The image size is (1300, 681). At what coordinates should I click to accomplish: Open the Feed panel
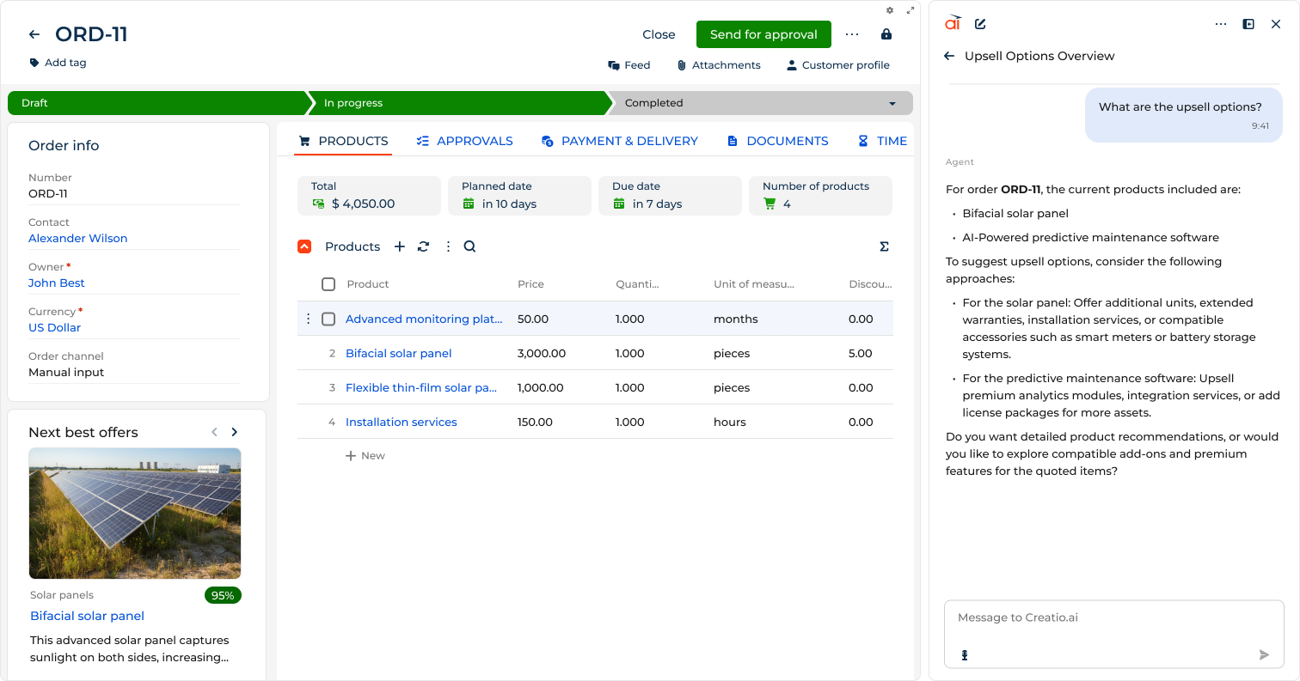[x=629, y=64]
